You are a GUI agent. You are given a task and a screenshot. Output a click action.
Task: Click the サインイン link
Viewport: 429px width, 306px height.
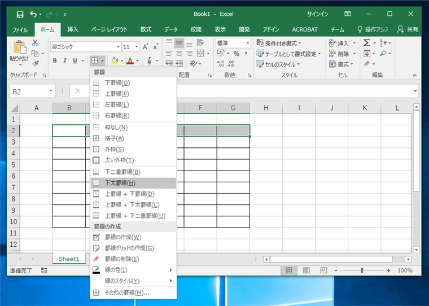point(317,14)
